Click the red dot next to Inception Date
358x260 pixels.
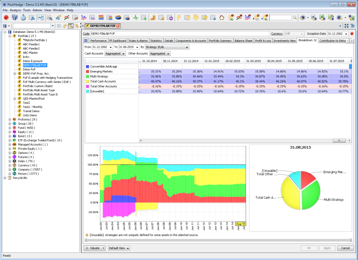(352, 34)
